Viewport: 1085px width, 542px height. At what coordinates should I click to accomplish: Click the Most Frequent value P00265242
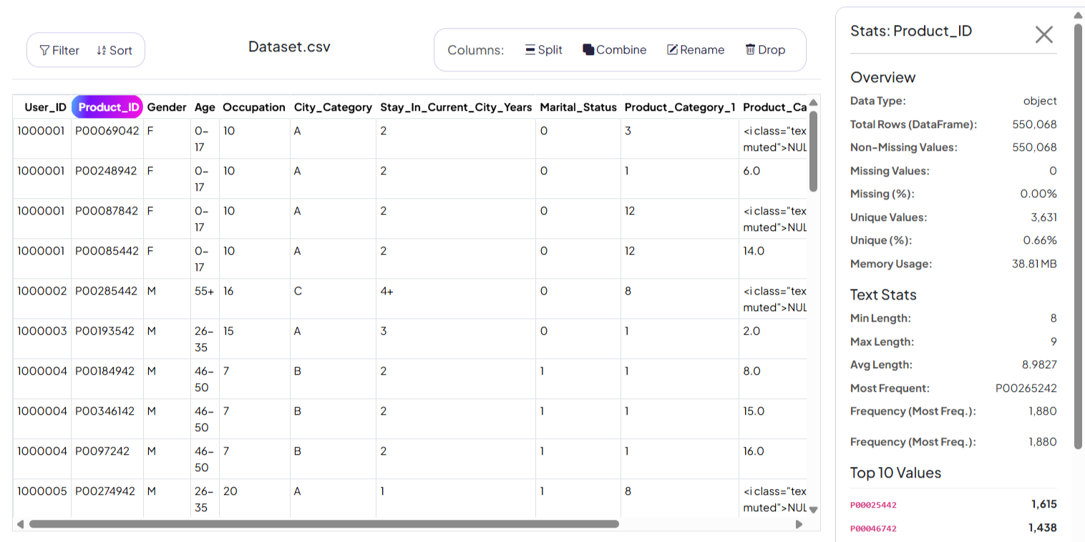tap(1026, 388)
